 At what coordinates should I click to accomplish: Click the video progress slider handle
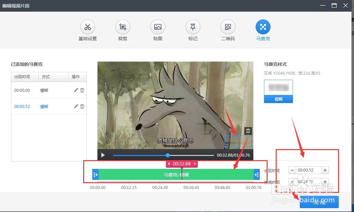pos(168,155)
